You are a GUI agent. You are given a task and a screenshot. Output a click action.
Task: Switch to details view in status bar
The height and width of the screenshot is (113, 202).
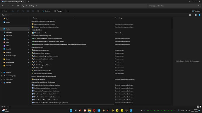point(198,107)
